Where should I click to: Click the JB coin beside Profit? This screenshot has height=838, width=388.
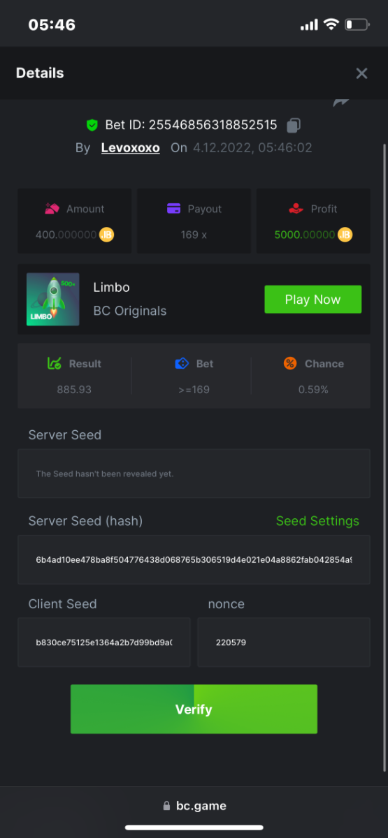tap(345, 235)
